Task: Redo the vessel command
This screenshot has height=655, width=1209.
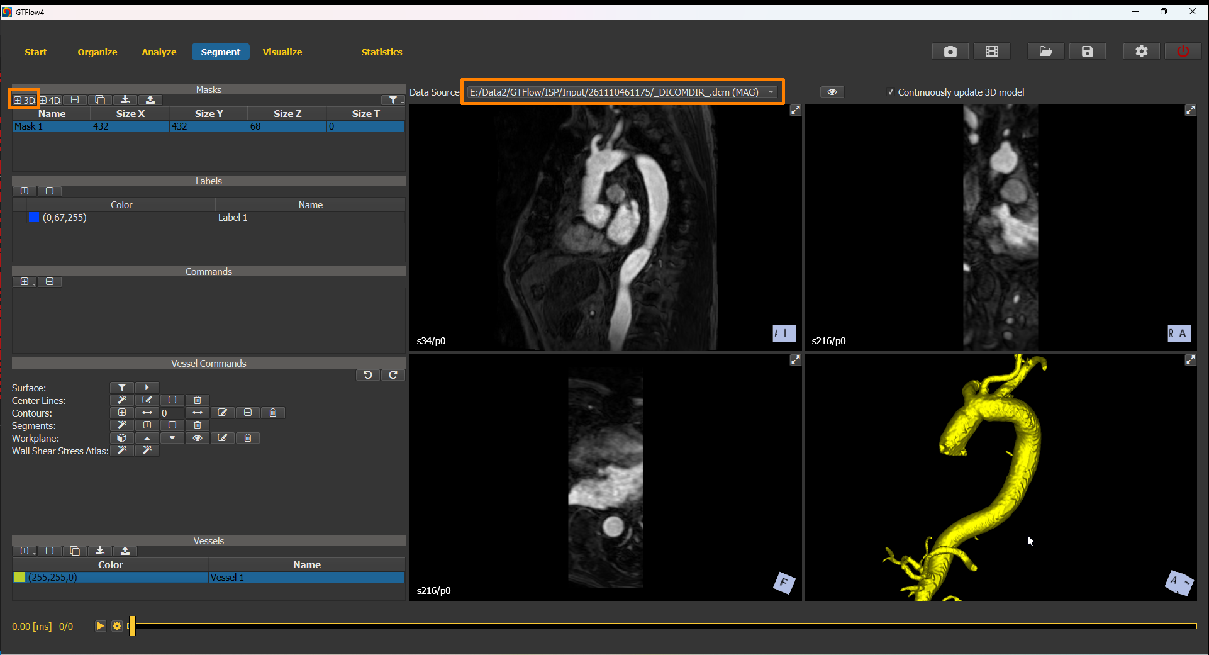Action: [393, 375]
